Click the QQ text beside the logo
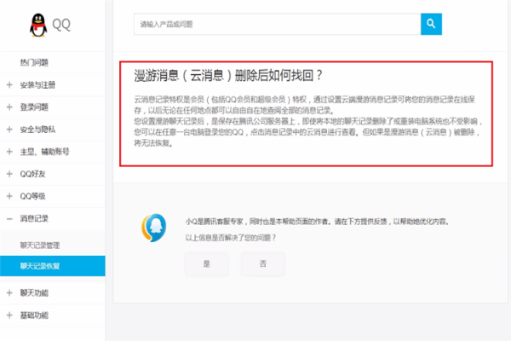 tap(61, 24)
